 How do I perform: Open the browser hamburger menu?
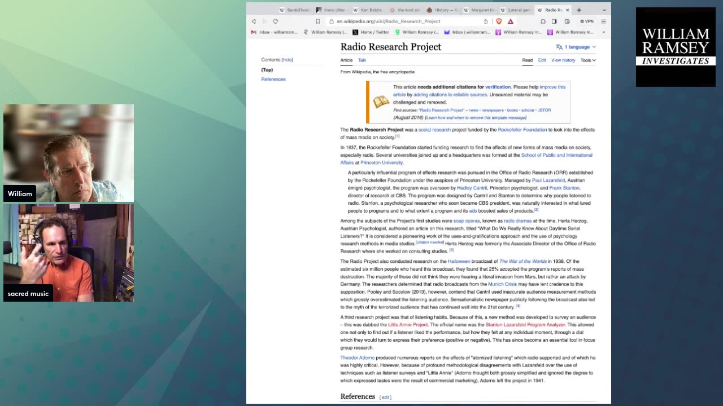click(x=603, y=21)
